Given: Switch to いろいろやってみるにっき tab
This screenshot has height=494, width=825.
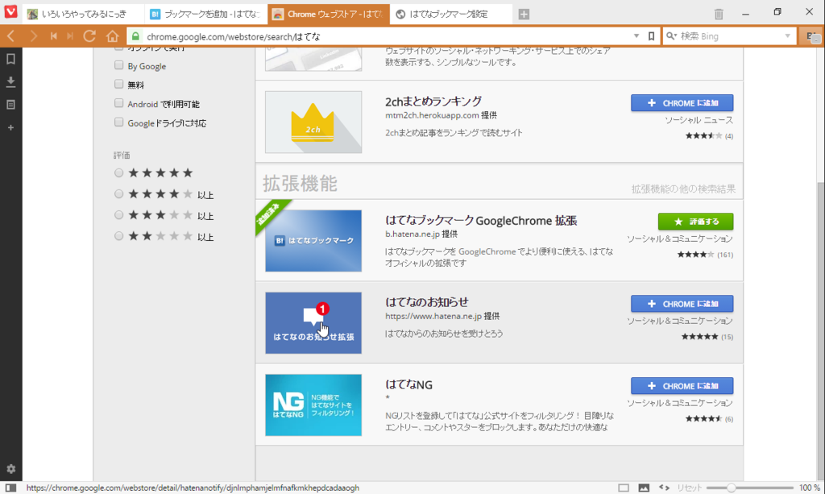Looking at the screenshot, I should [x=83, y=15].
